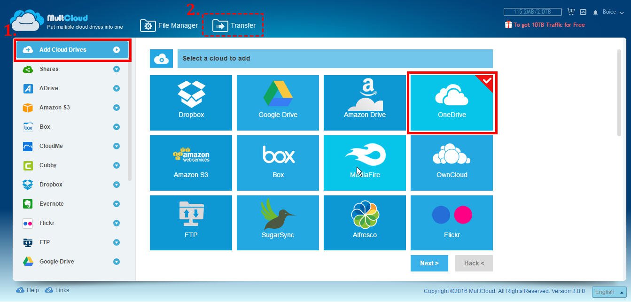Click the Cubby icon in the sidebar
The height and width of the screenshot is (302, 631).
click(x=28, y=165)
